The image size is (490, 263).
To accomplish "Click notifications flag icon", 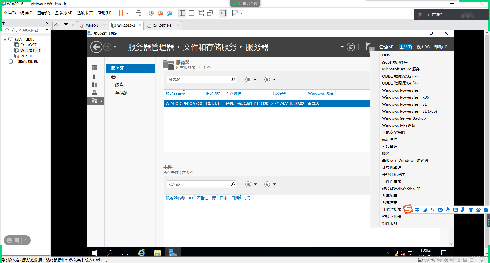I will pyautogui.click(x=368, y=46).
